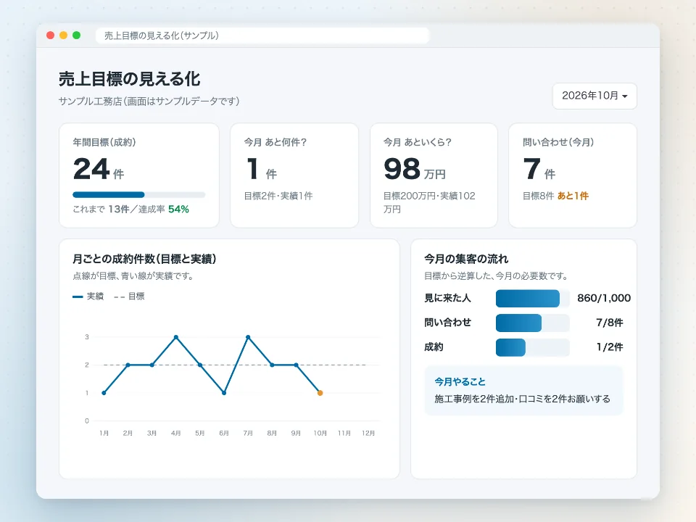The width and height of the screenshot is (696, 522).
Task: Click the 1/2件 value
Action: click(610, 347)
